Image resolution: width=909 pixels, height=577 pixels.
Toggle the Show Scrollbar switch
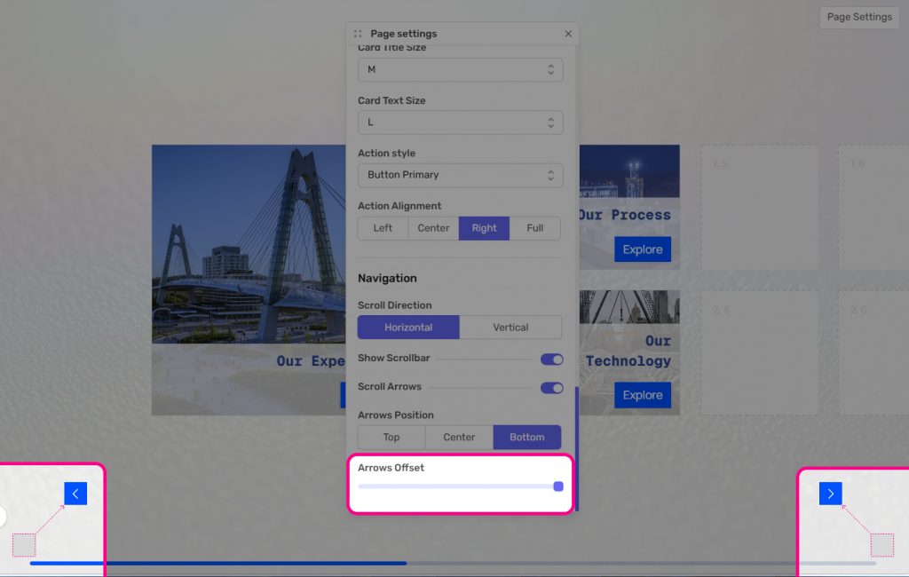coord(551,359)
